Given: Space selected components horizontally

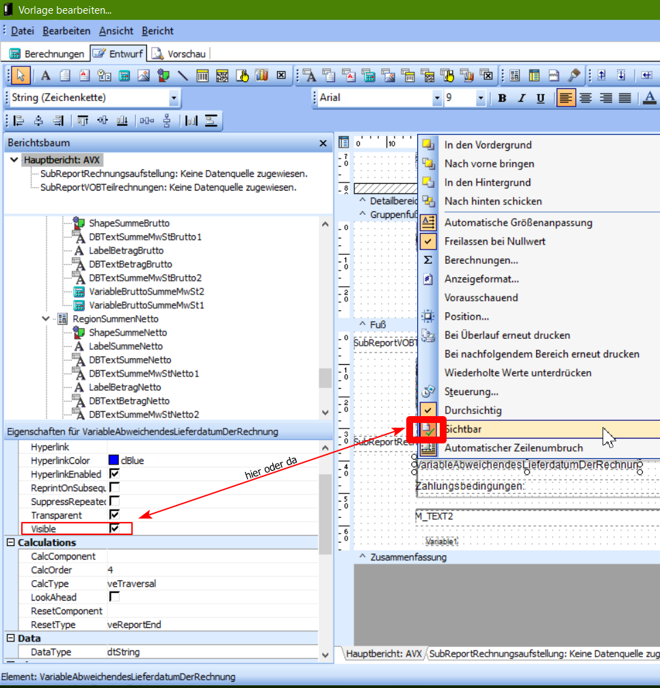Looking at the screenshot, I should 146,121.
